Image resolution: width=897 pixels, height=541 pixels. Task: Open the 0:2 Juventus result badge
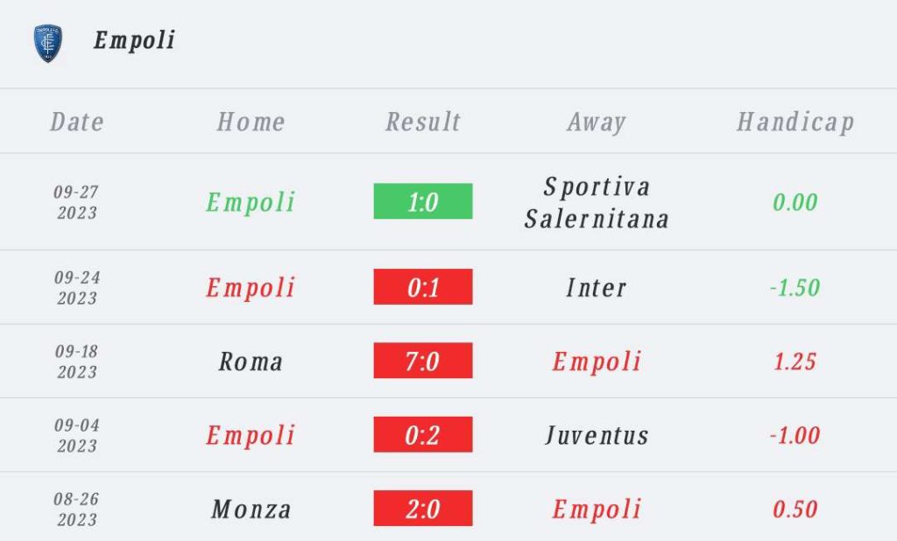[423, 434]
